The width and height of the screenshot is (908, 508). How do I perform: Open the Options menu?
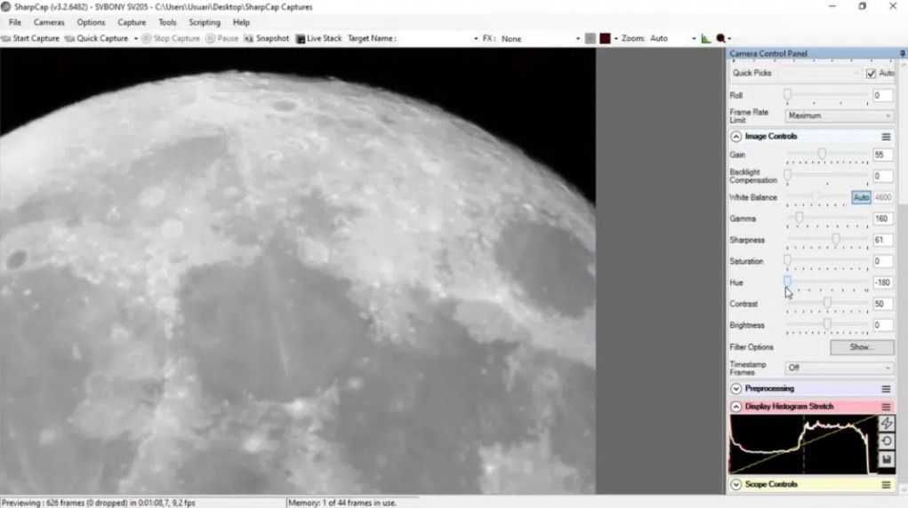pos(91,22)
